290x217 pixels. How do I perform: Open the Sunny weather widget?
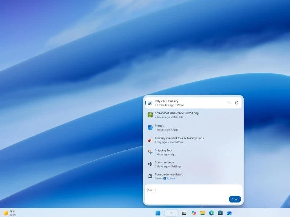(10, 213)
